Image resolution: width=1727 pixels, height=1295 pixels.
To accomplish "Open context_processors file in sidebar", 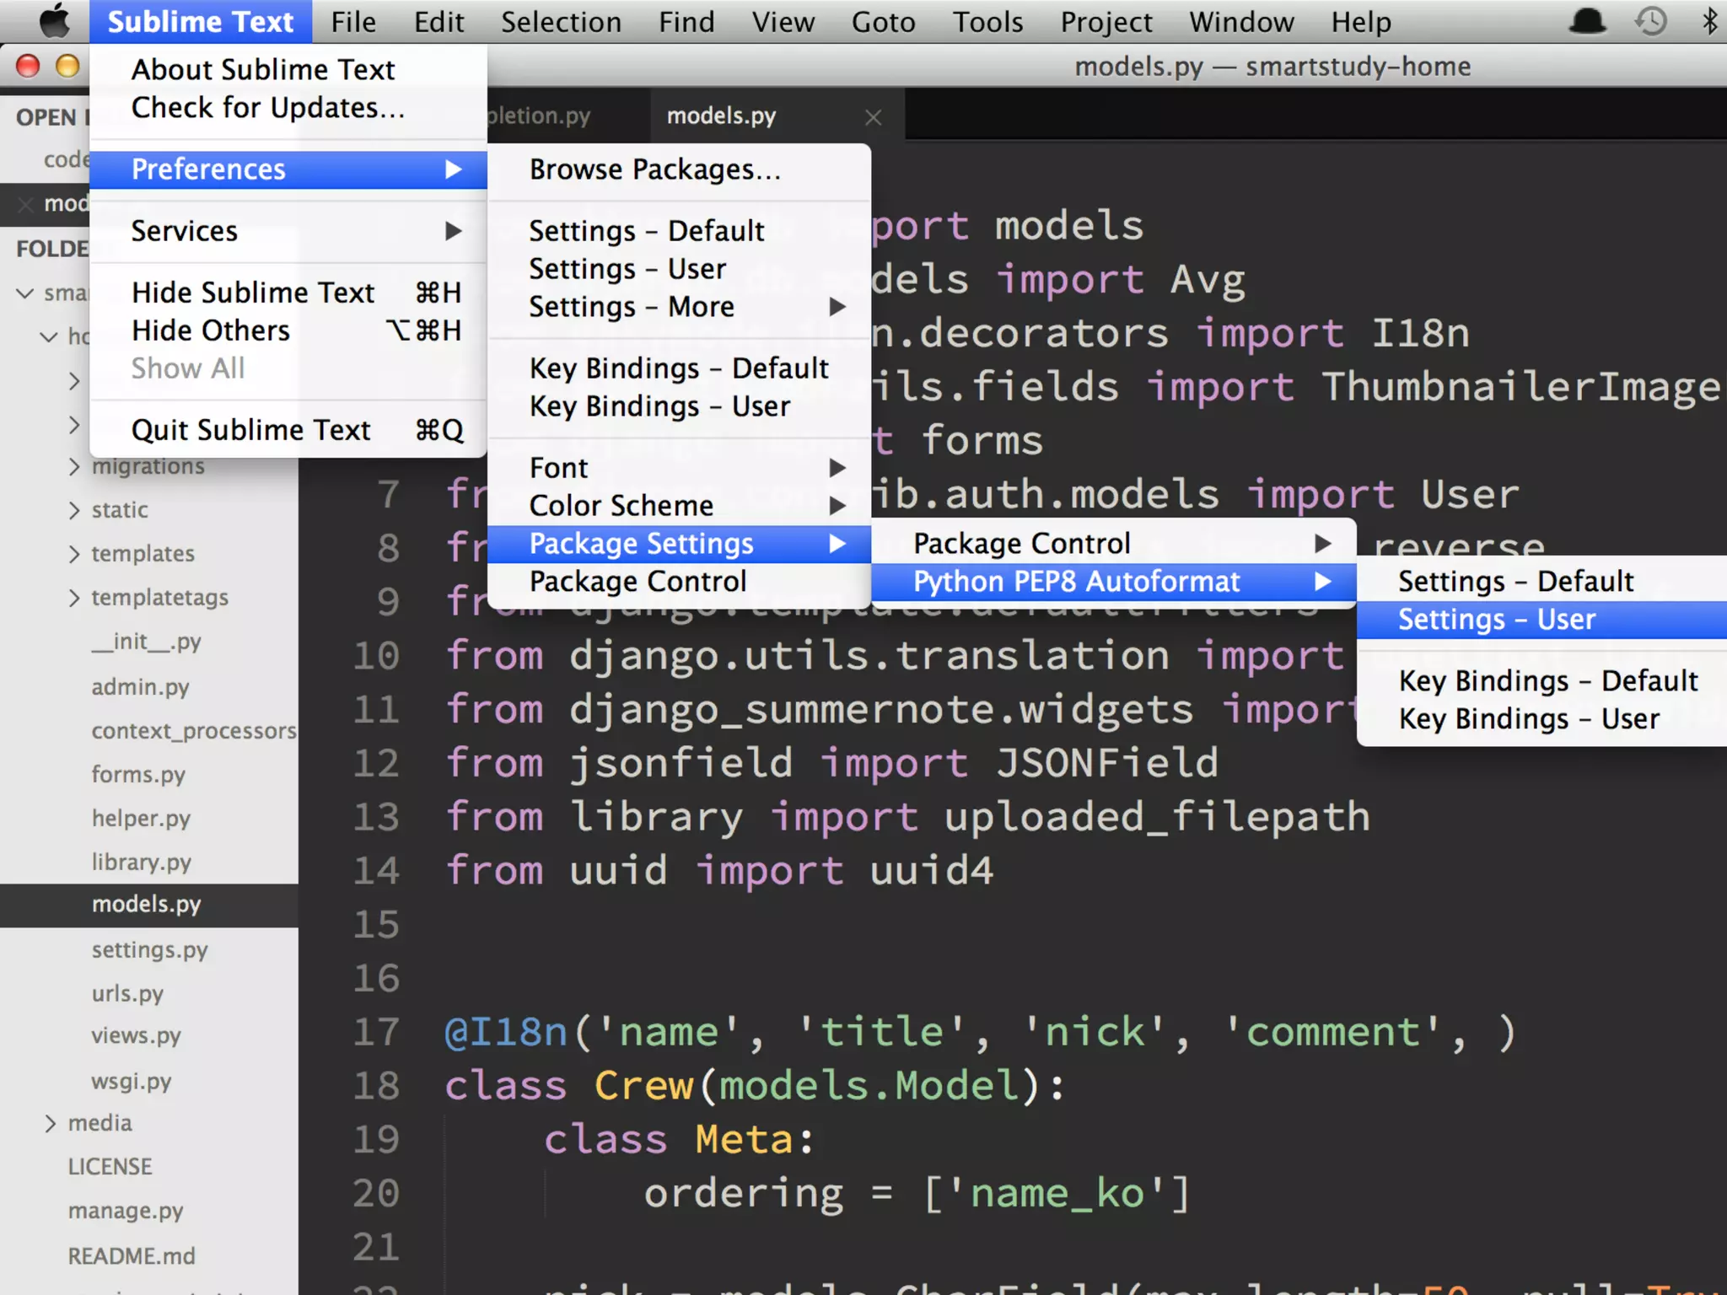I will tap(194, 731).
